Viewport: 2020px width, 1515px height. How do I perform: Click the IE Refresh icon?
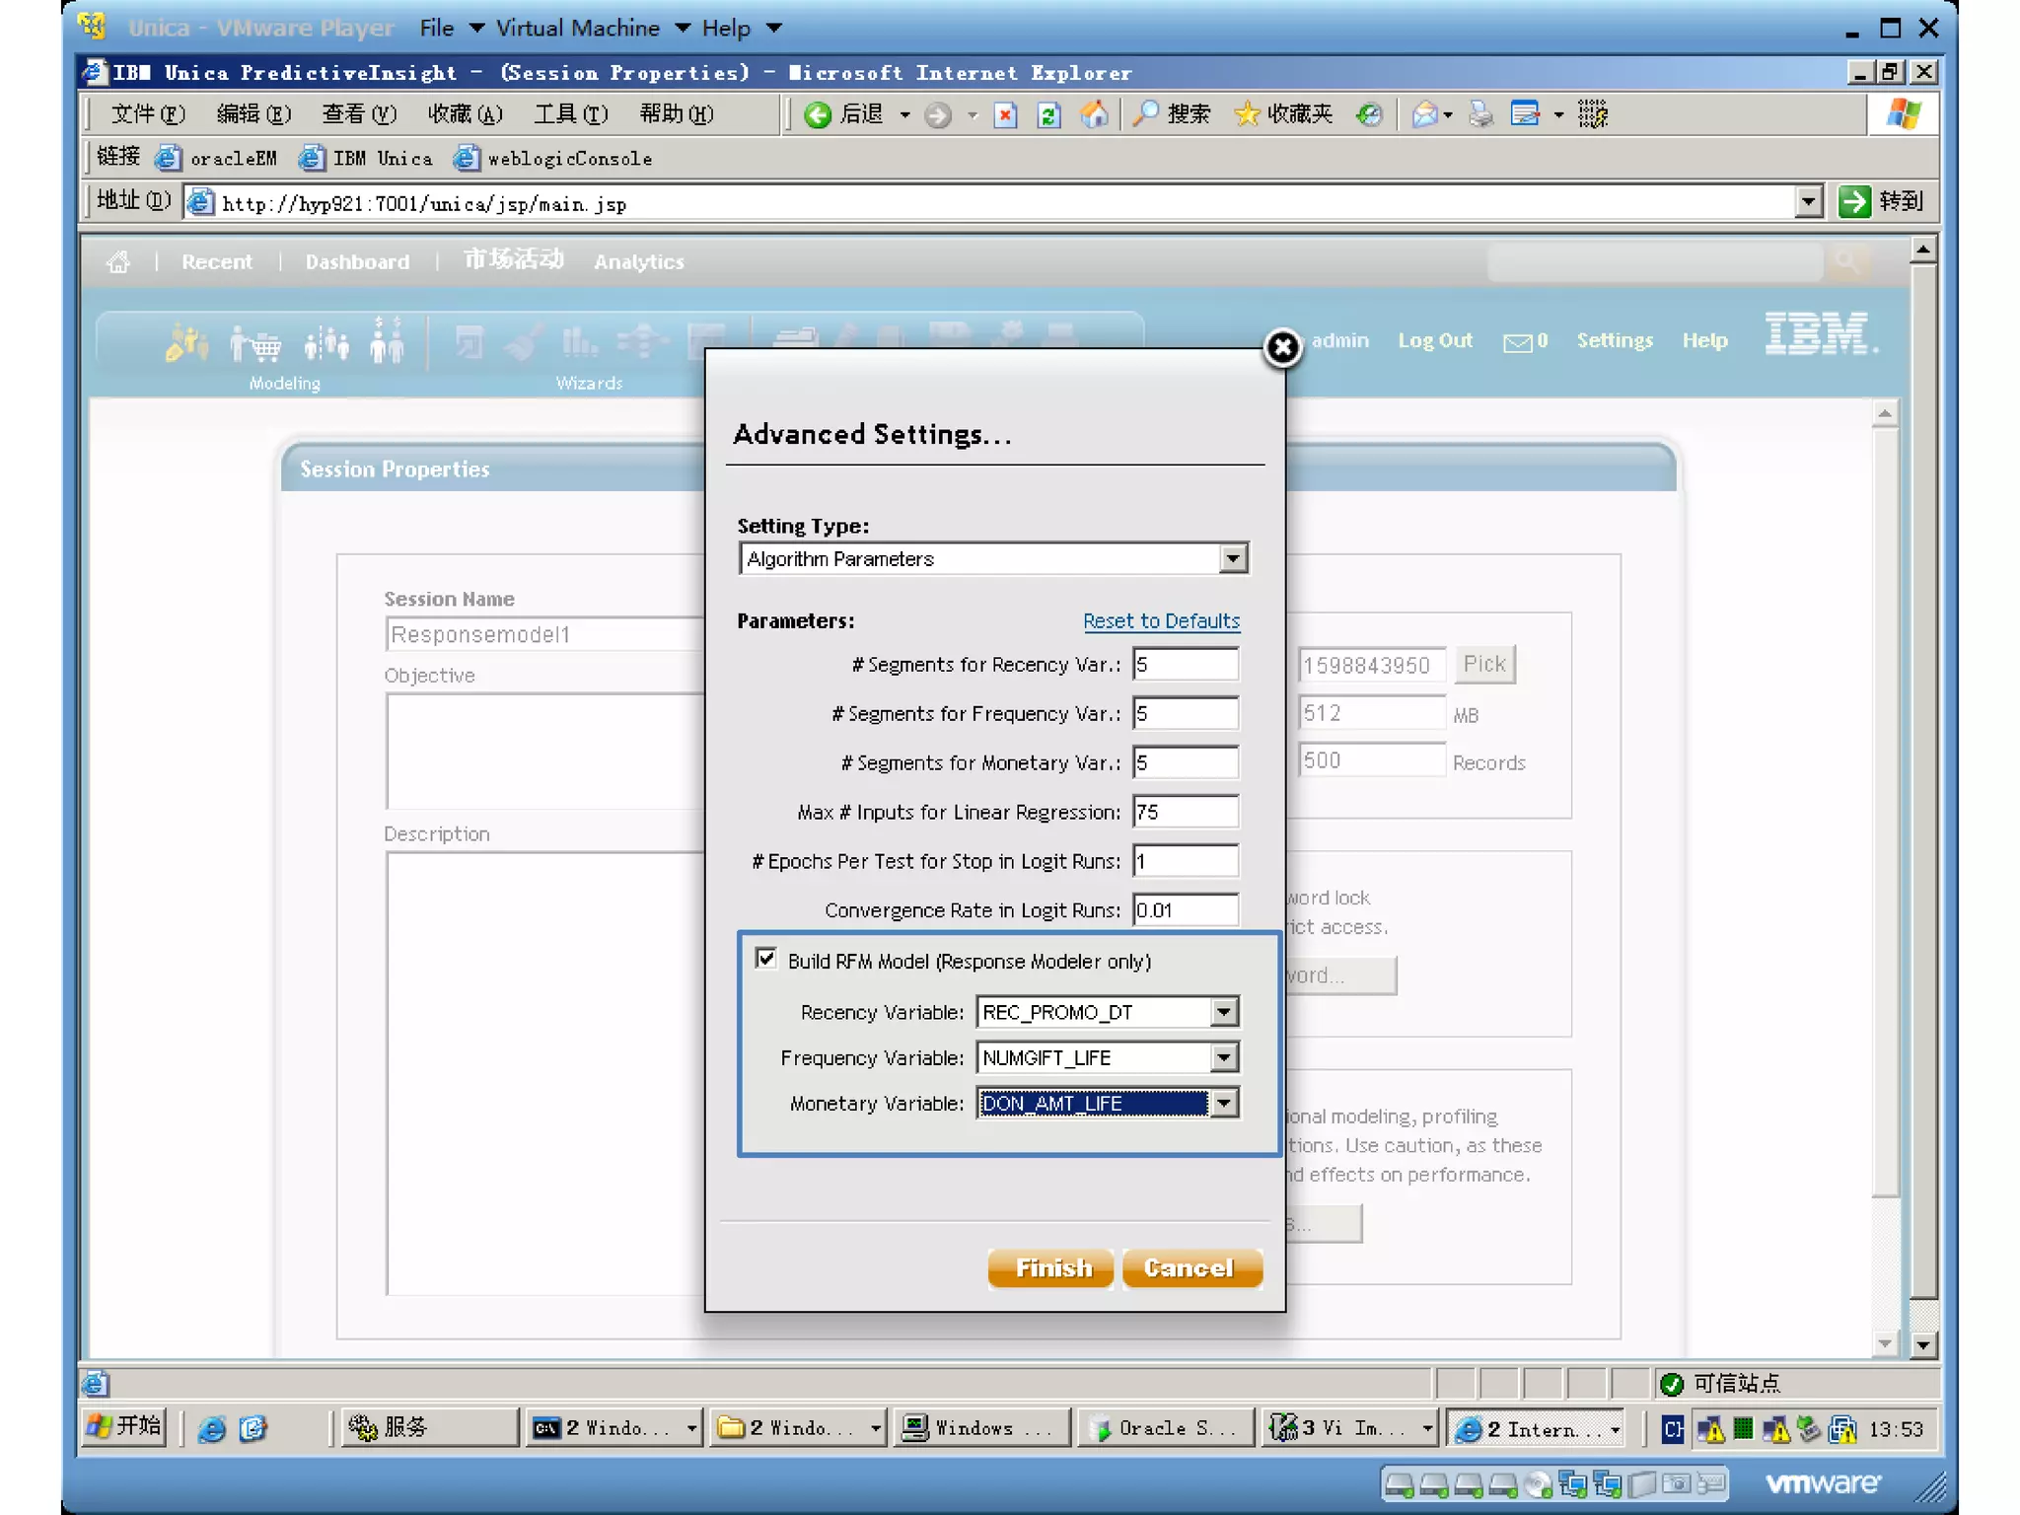click(1048, 115)
